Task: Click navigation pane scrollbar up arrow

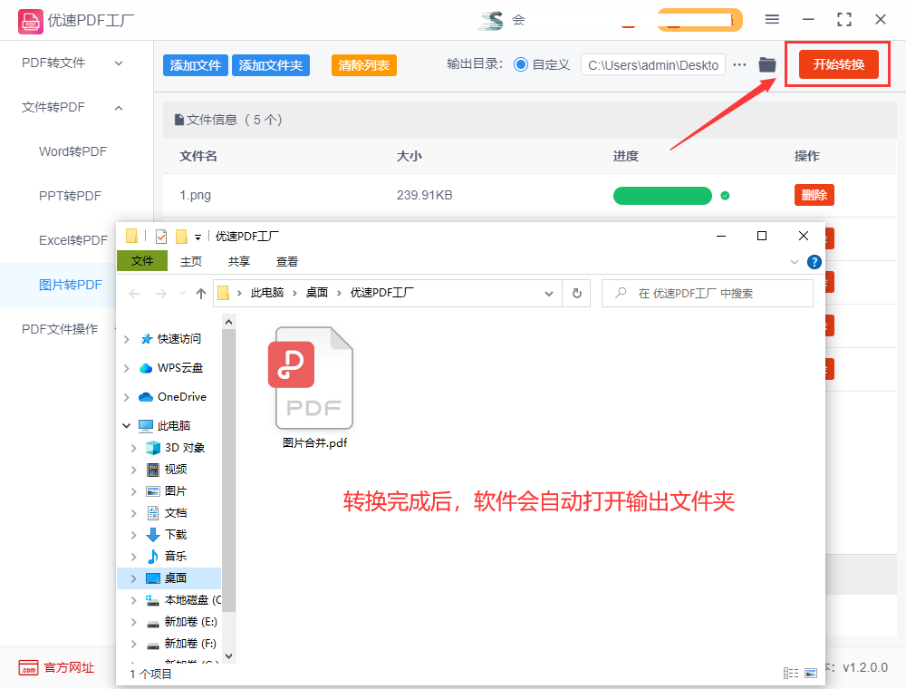Action: pos(229,322)
